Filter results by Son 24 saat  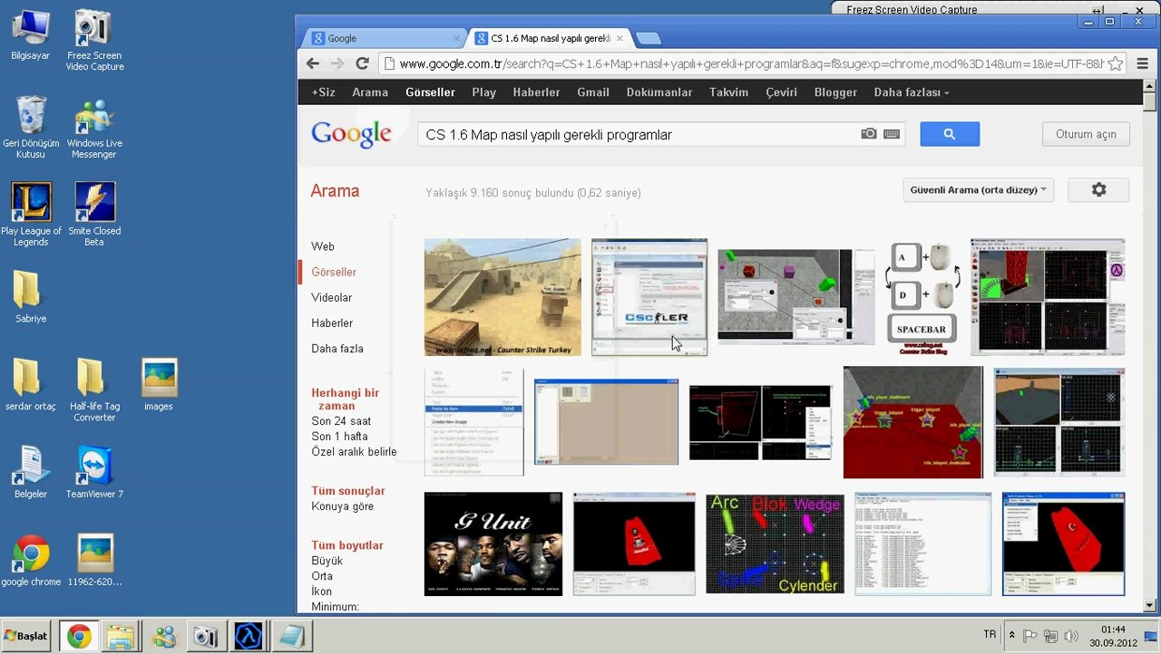[341, 421]
